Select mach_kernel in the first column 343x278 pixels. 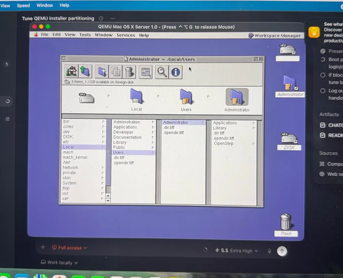[75, 157]
